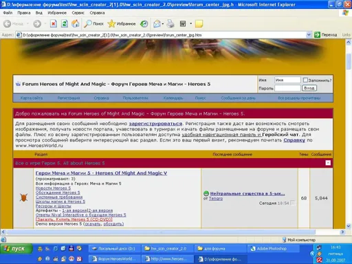Switch to hw_scin_creator_2.0 folder taskbar button
This screenshot has height=264, width=352.
pyautogui.click(x=168, y=249)
